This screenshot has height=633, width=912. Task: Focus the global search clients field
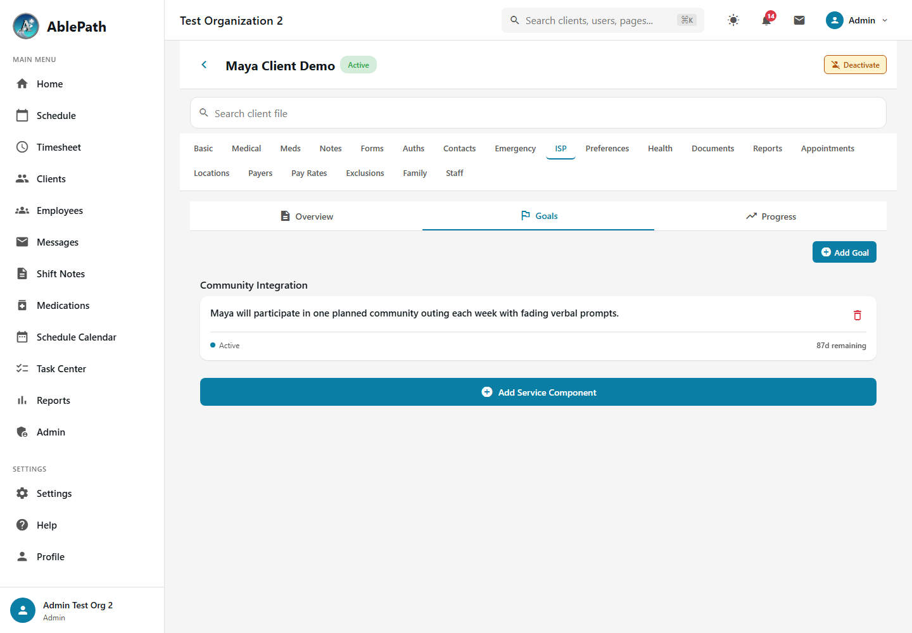pos(603,20)
